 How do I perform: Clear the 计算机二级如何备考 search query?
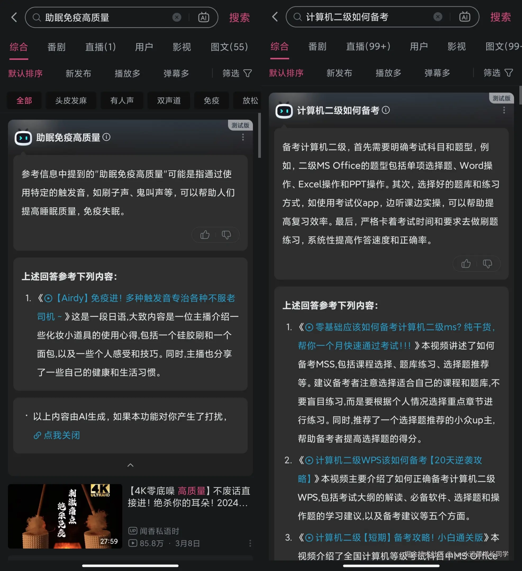[438, 17]
